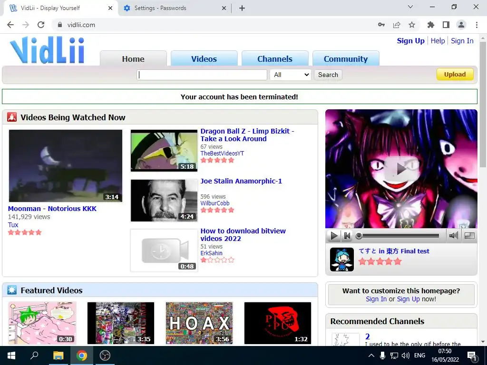Screen dimensions: 487x365
Task: Open the Windows Start menu
Action: click(11, 355)
